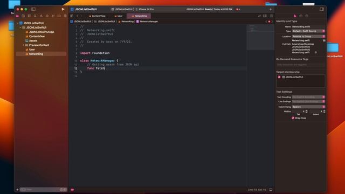
Task: Collapse the JSONListSwiftUI group folder
Action: click(x=20, y=27)
